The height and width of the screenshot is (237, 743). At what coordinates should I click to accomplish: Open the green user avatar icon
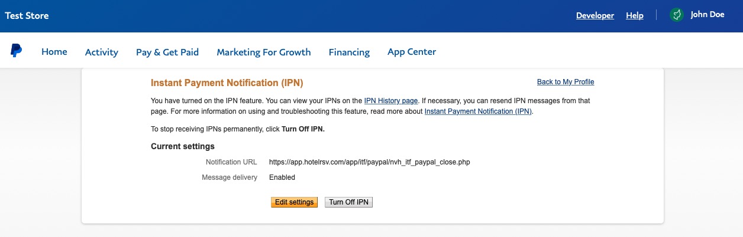point(677,15)
